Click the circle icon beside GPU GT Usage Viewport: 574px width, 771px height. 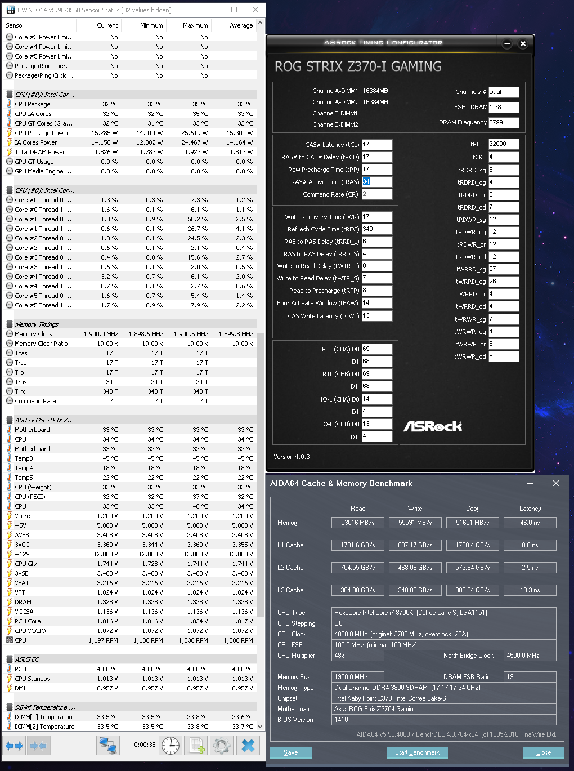[10, 162]
